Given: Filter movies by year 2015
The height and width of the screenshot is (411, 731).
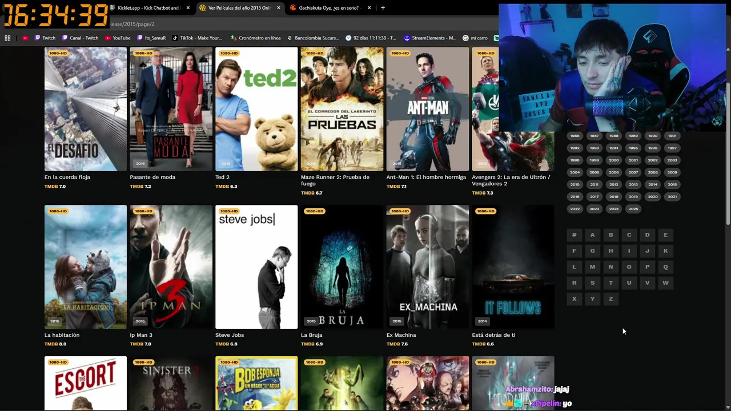Looking at the screenshot, I should pyautogui.click(x=672, y=184).
